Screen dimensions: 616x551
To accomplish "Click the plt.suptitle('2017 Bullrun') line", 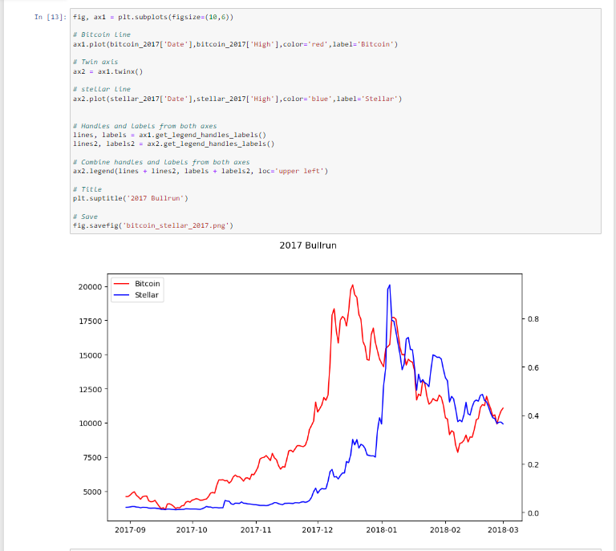I will 131,198.
